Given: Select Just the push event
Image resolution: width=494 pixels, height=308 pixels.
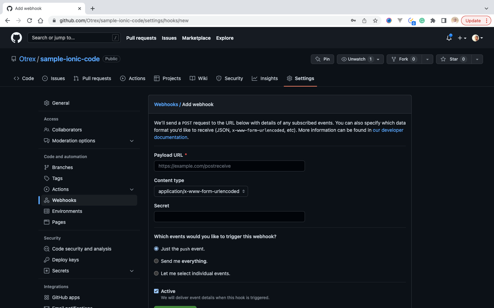Looking at the screenshot, I should tap(156, 249).
